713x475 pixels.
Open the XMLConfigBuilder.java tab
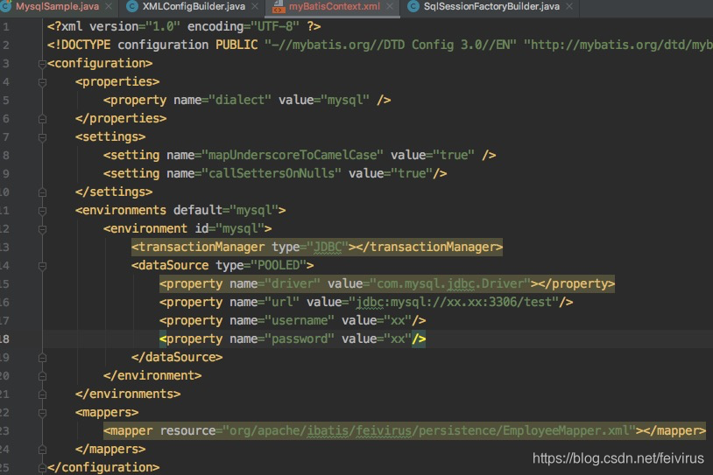[194, 6]
